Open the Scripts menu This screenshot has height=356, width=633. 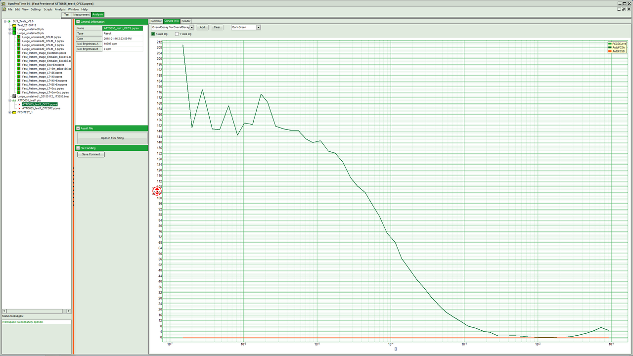coord(48,9)
